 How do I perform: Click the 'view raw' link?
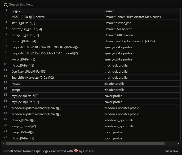172,151
